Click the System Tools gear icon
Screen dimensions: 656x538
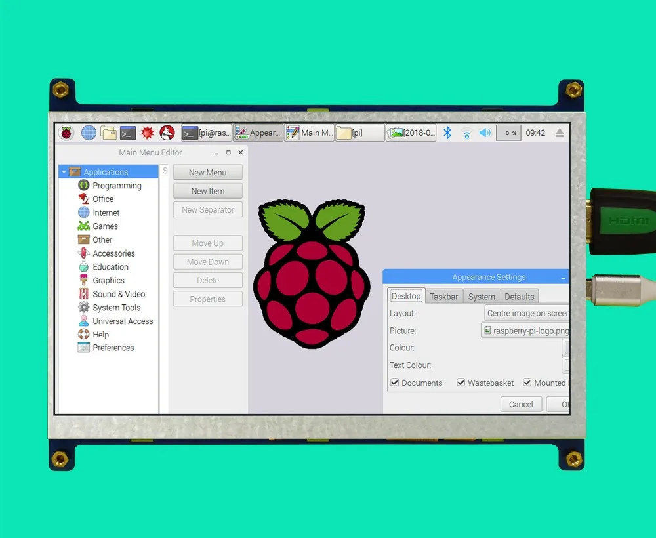(x=84, y=307)
